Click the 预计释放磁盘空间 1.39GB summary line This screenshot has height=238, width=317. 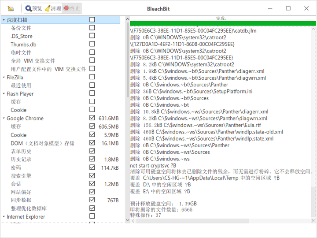(x=163, y=204)
